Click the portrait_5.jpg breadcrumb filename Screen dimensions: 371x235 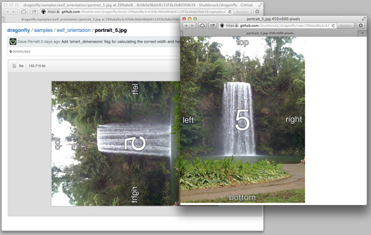(111, 30)
